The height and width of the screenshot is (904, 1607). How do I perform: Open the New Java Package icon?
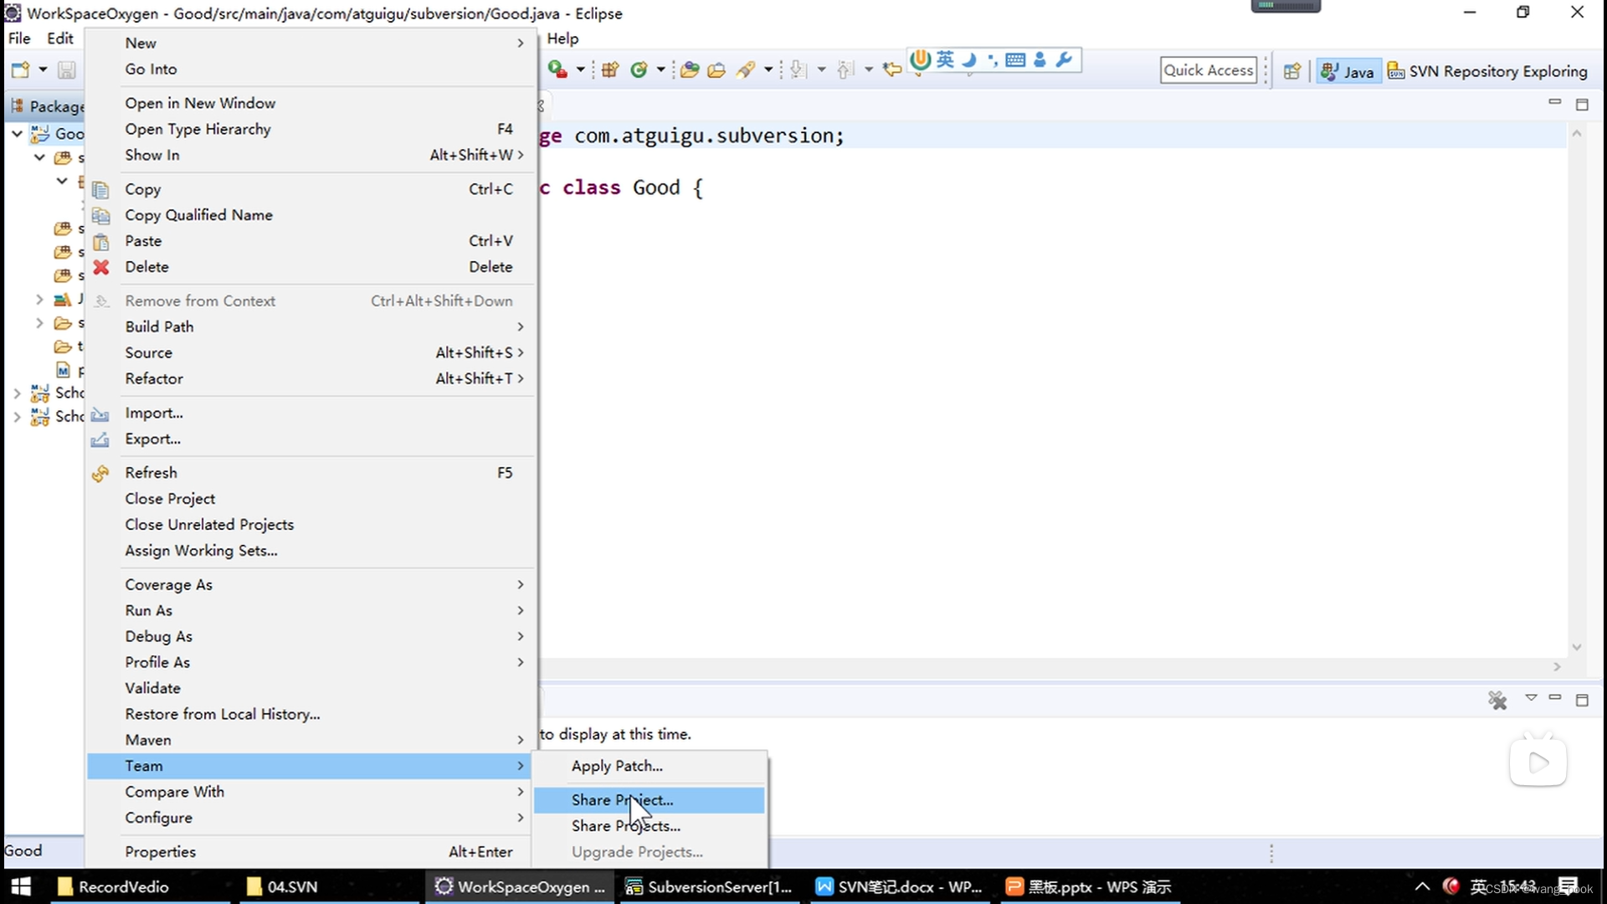pos(610,70)
